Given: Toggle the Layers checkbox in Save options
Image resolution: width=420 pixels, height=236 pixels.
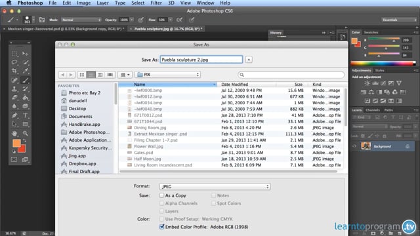Looking at the screenshot, I should 161,211.
